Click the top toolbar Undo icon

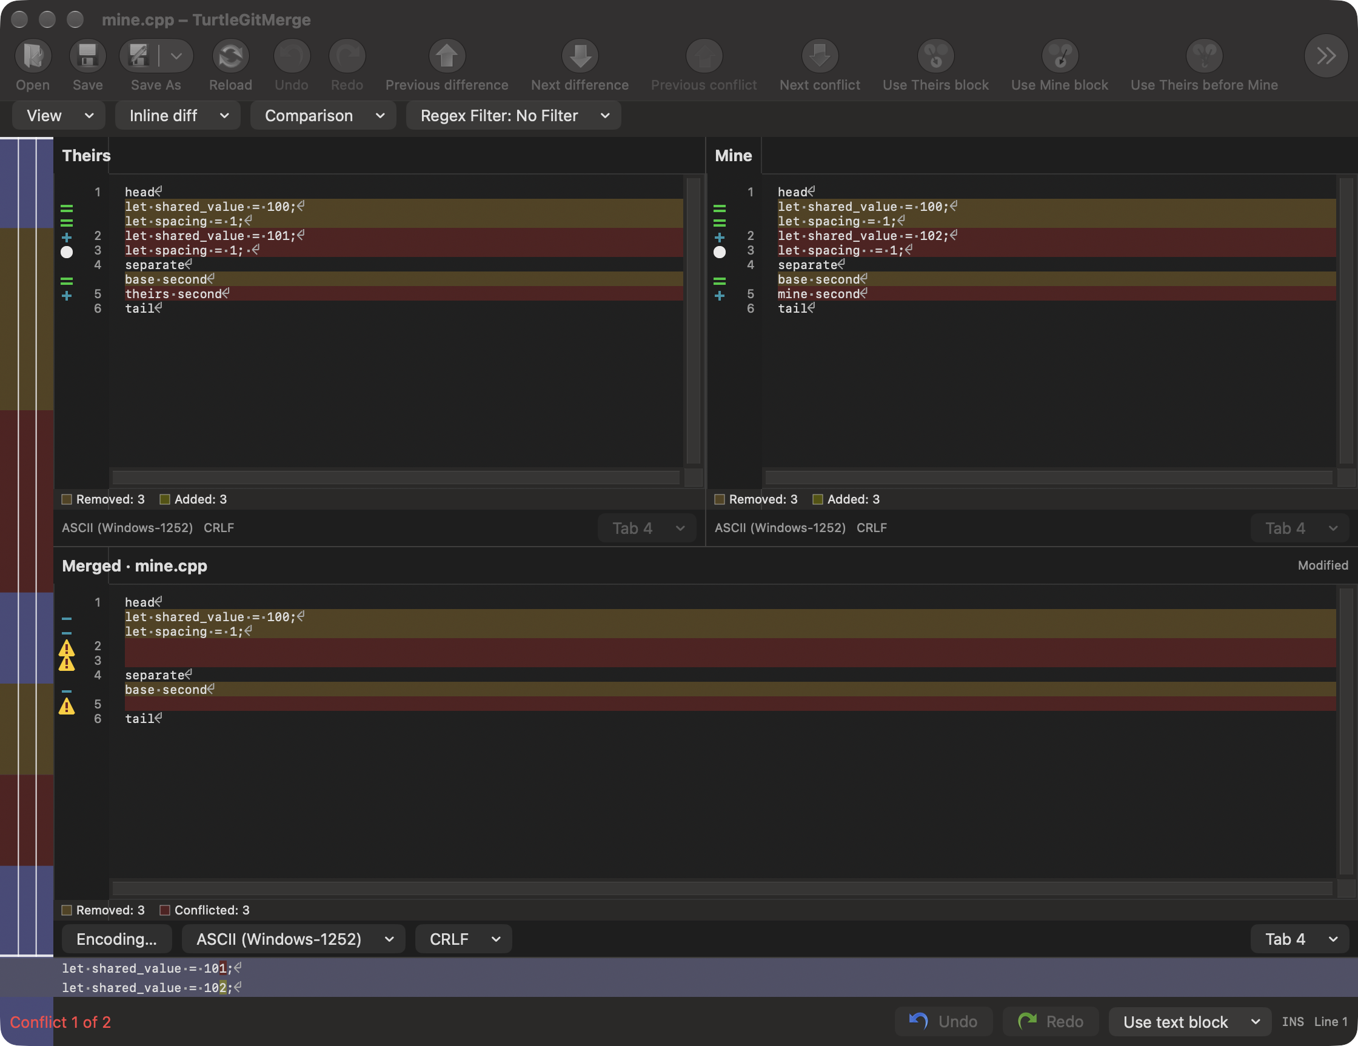click(292, 56)
